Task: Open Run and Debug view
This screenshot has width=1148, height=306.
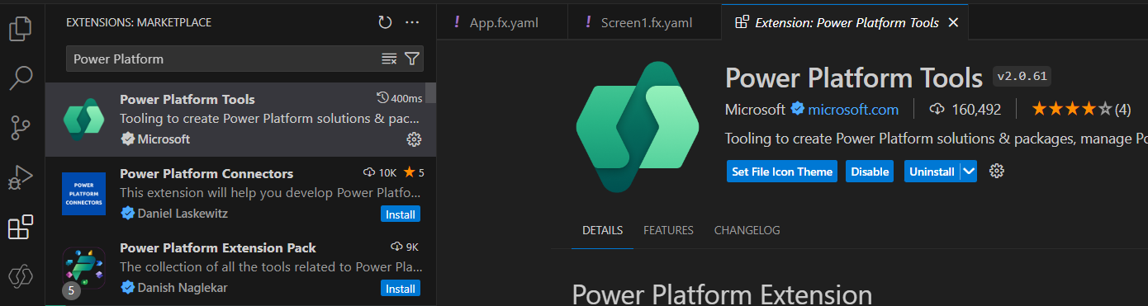Action: pyautogui.click(x=21, y=177)
